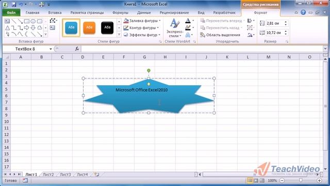This screenshot has height=186, width=330.
Task: Select Page Break Preview in status bar
Action: (262, 180)
